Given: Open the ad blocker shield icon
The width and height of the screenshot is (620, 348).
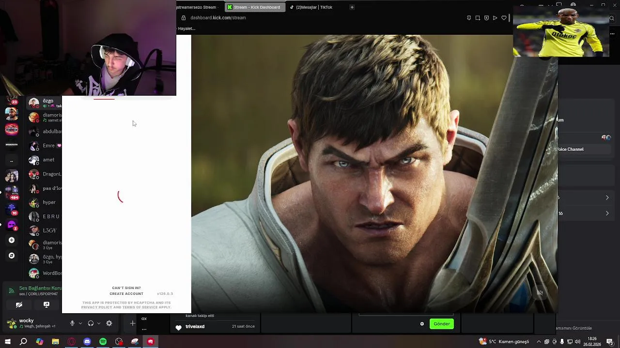Looking at the screenshot, I should [x=486, y=18].
